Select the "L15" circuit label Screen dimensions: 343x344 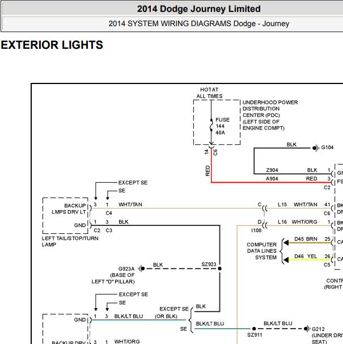pyautogui.click(x=282, y=204)
